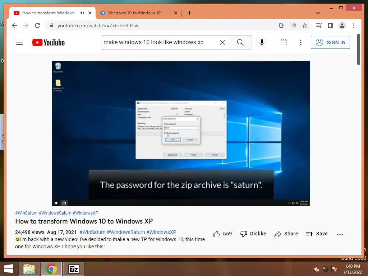The image size is (368, 276).
Task: Click the muted volume tray icon
Action: tap(317, 269)
